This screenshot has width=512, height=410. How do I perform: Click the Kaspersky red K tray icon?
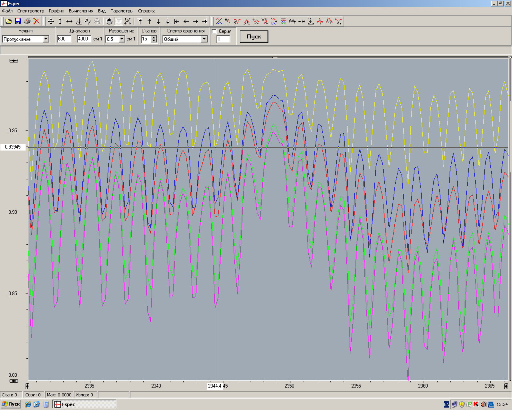coord(476,404)
